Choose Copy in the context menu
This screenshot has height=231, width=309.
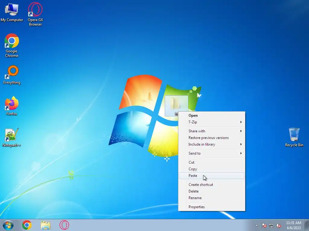coord(212,169)
